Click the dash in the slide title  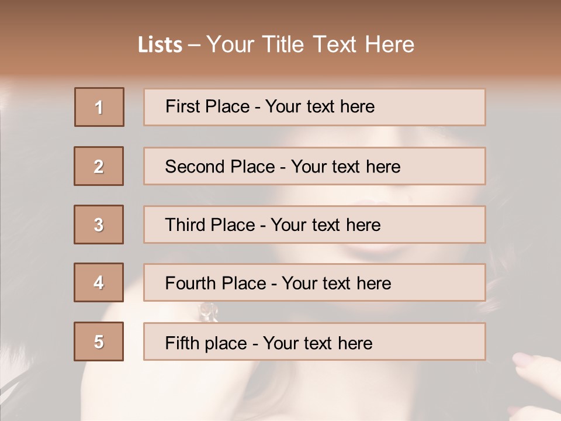pos(194,45)
